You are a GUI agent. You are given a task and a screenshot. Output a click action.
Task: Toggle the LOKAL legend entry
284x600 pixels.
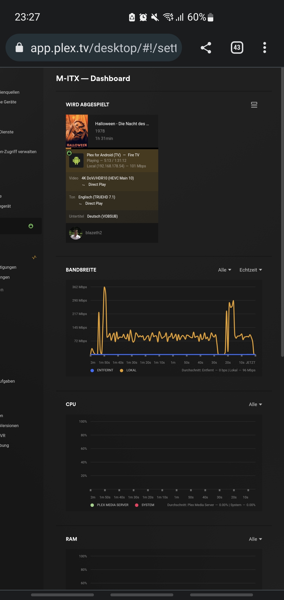128,370
